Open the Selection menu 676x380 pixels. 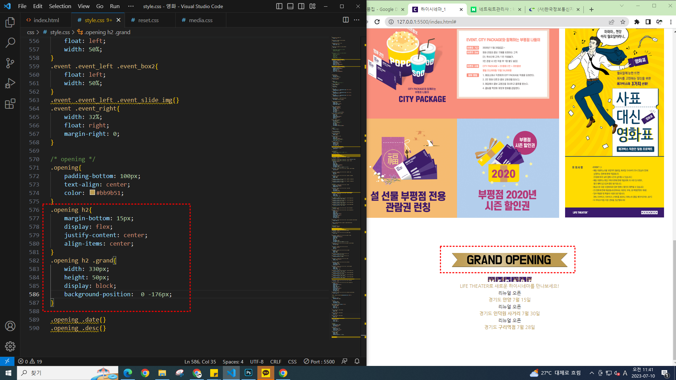[60, 6]
